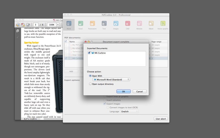Click the My other PDF row name
The height and width of the screenshot is (138, 220).
(78, 48)
